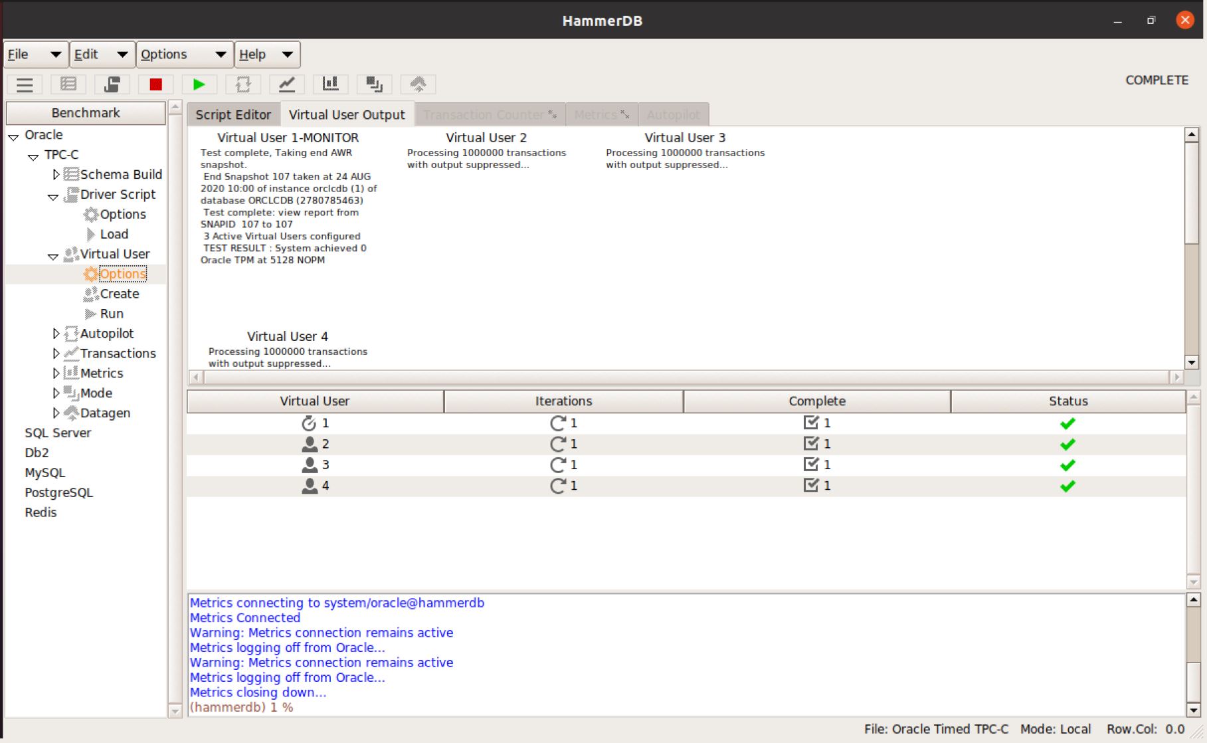
Task: Open the transaction counter line-chart icon
Action: click(287, 84)
